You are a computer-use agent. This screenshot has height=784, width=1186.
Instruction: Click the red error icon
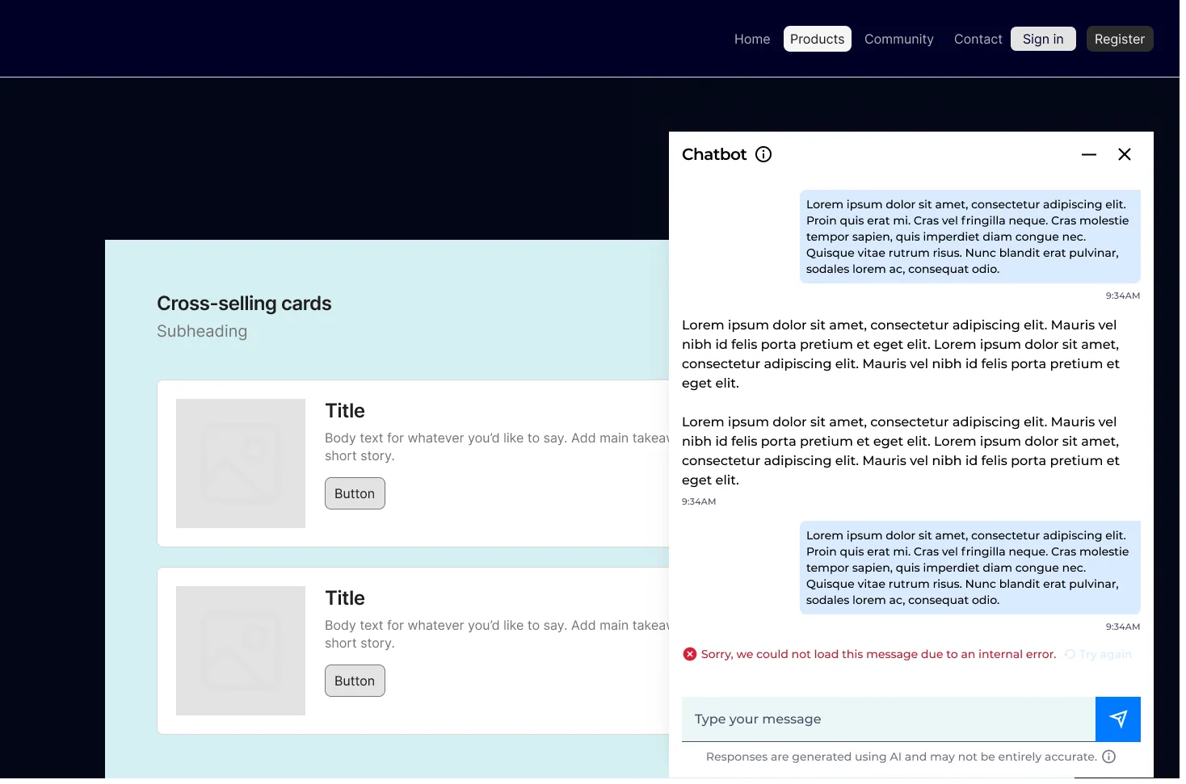coord(690,654)
